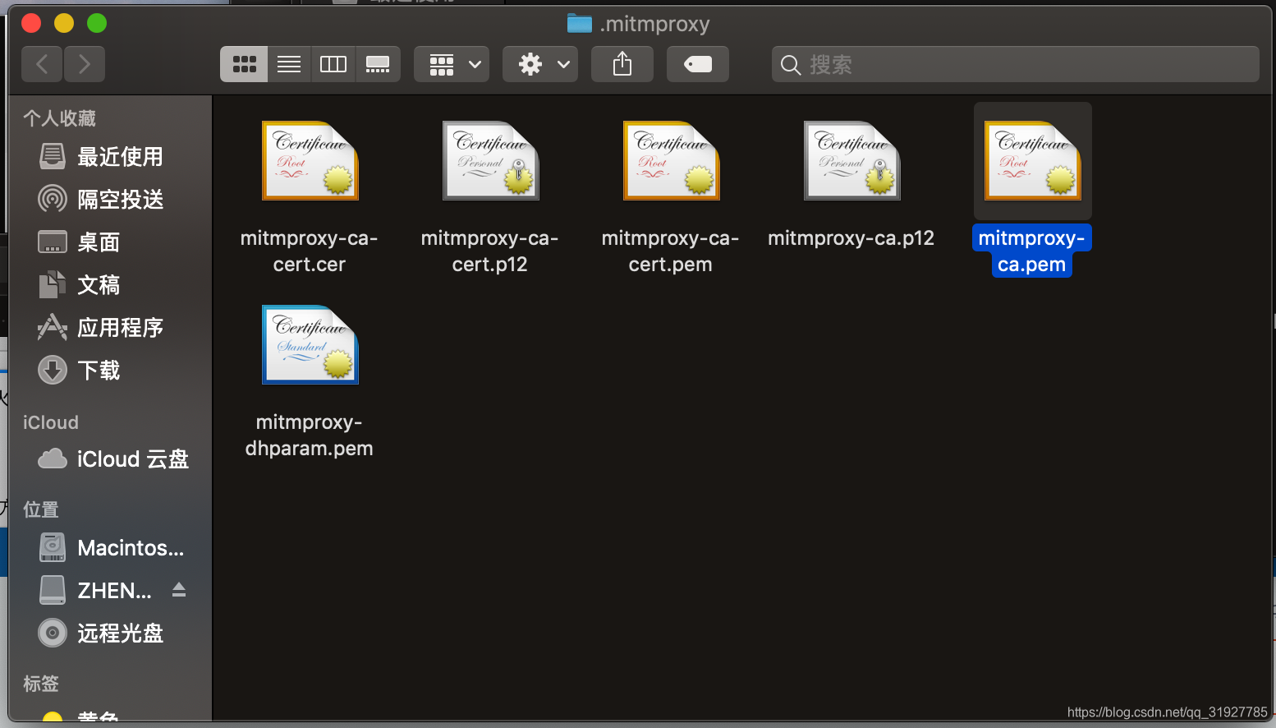
Task: Click the Macintosh hard disk icon
Action: pyautogui.click(x=53, y=547)
